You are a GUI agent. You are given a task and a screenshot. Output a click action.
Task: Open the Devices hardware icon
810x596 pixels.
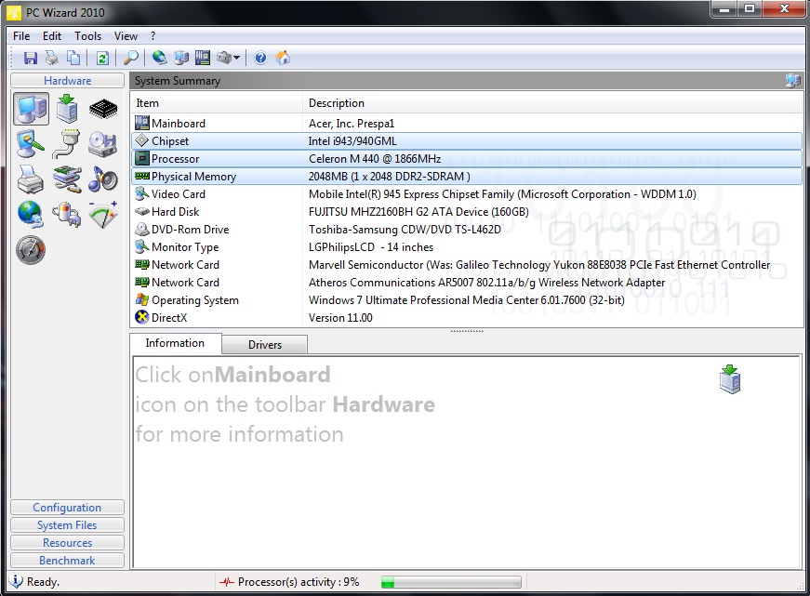coord(67,179)
